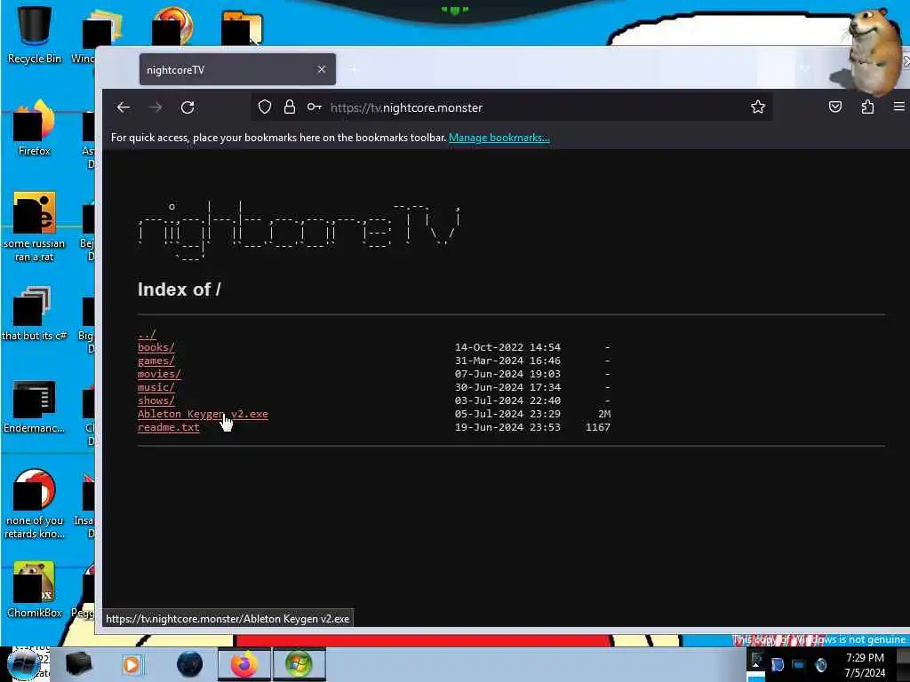Image resolution: width=910 pixels, height=682 pixels.
Task: Select the Firefox desktop shortcut
Action: click(x=35, y=128)
